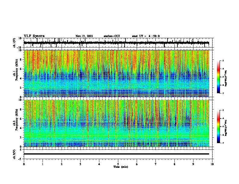The height and width of the screenshot is (184, 239).
Task: Click the time axis tick label "7"
Action: (156, 164)
